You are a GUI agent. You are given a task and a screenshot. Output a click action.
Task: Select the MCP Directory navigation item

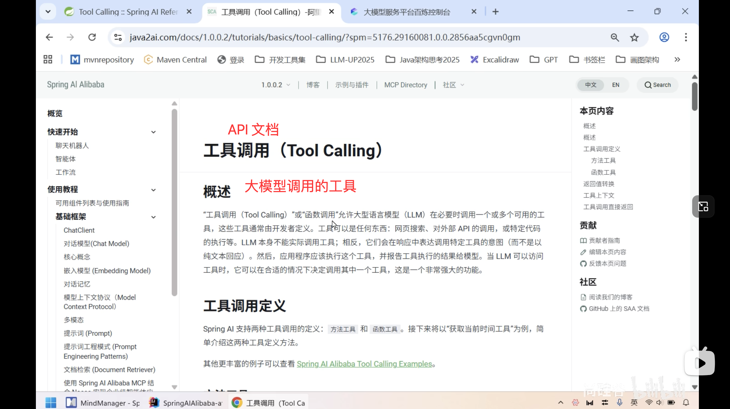[x=406, y=85]
